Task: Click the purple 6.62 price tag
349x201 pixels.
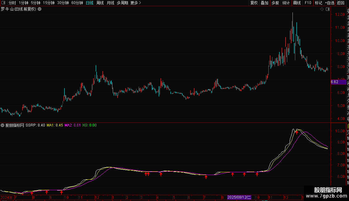Action: tap(338, 82)
